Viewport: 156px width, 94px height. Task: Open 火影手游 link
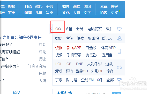pyautogui.click(x=94, y=64)
